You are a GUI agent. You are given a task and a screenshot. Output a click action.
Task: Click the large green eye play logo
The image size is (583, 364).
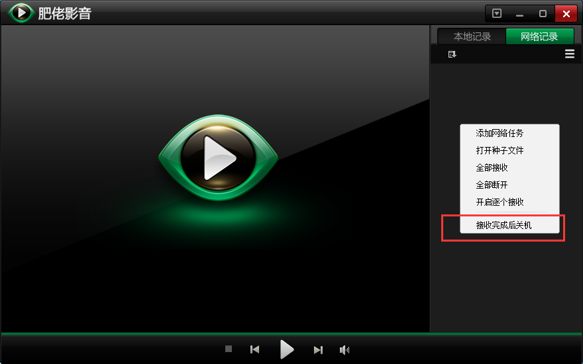tap(218, 158)
